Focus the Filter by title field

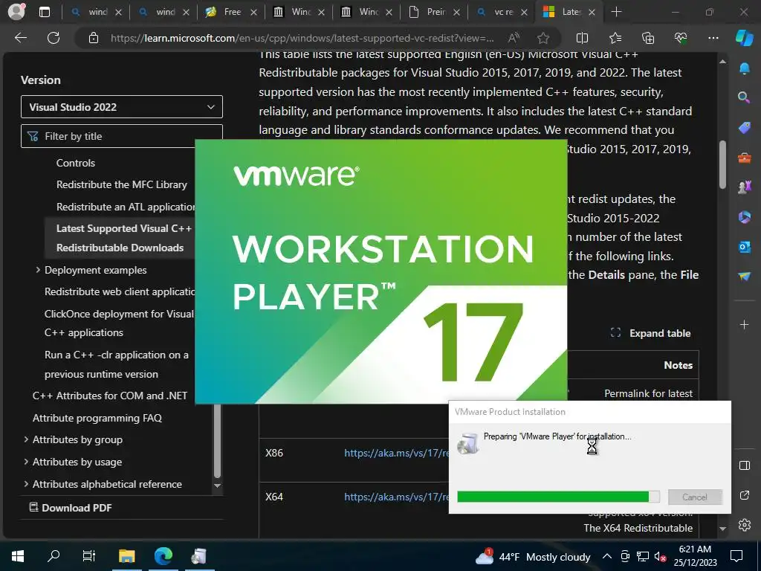(x=122, y=136)
